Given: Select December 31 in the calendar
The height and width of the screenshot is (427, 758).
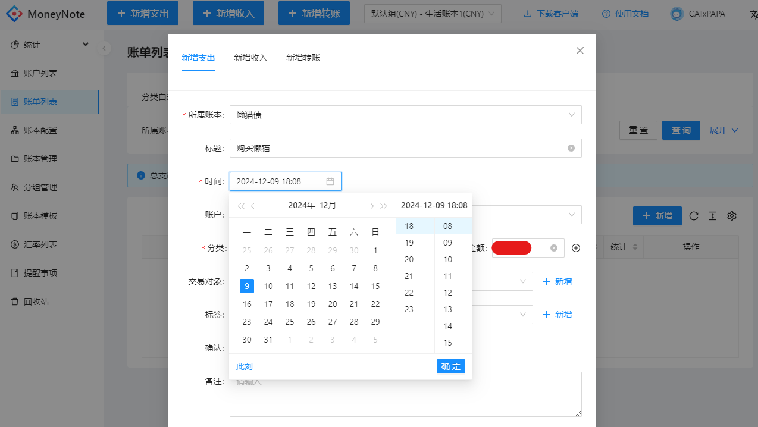Looking at the screenshot, I should coord(268,340).
